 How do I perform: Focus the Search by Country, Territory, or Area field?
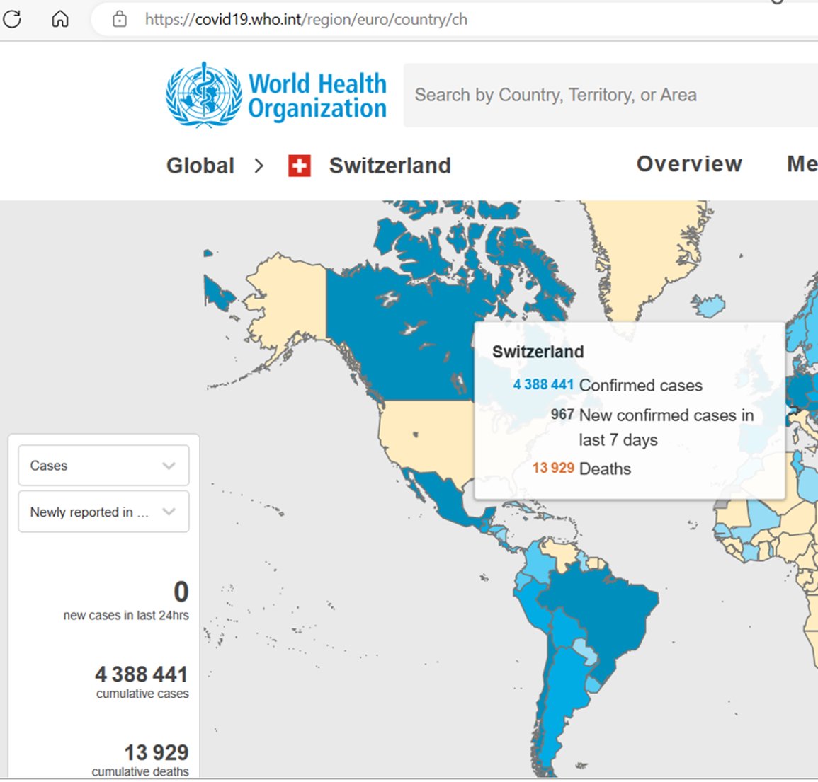pyautogui.click(x=610, y=96)
